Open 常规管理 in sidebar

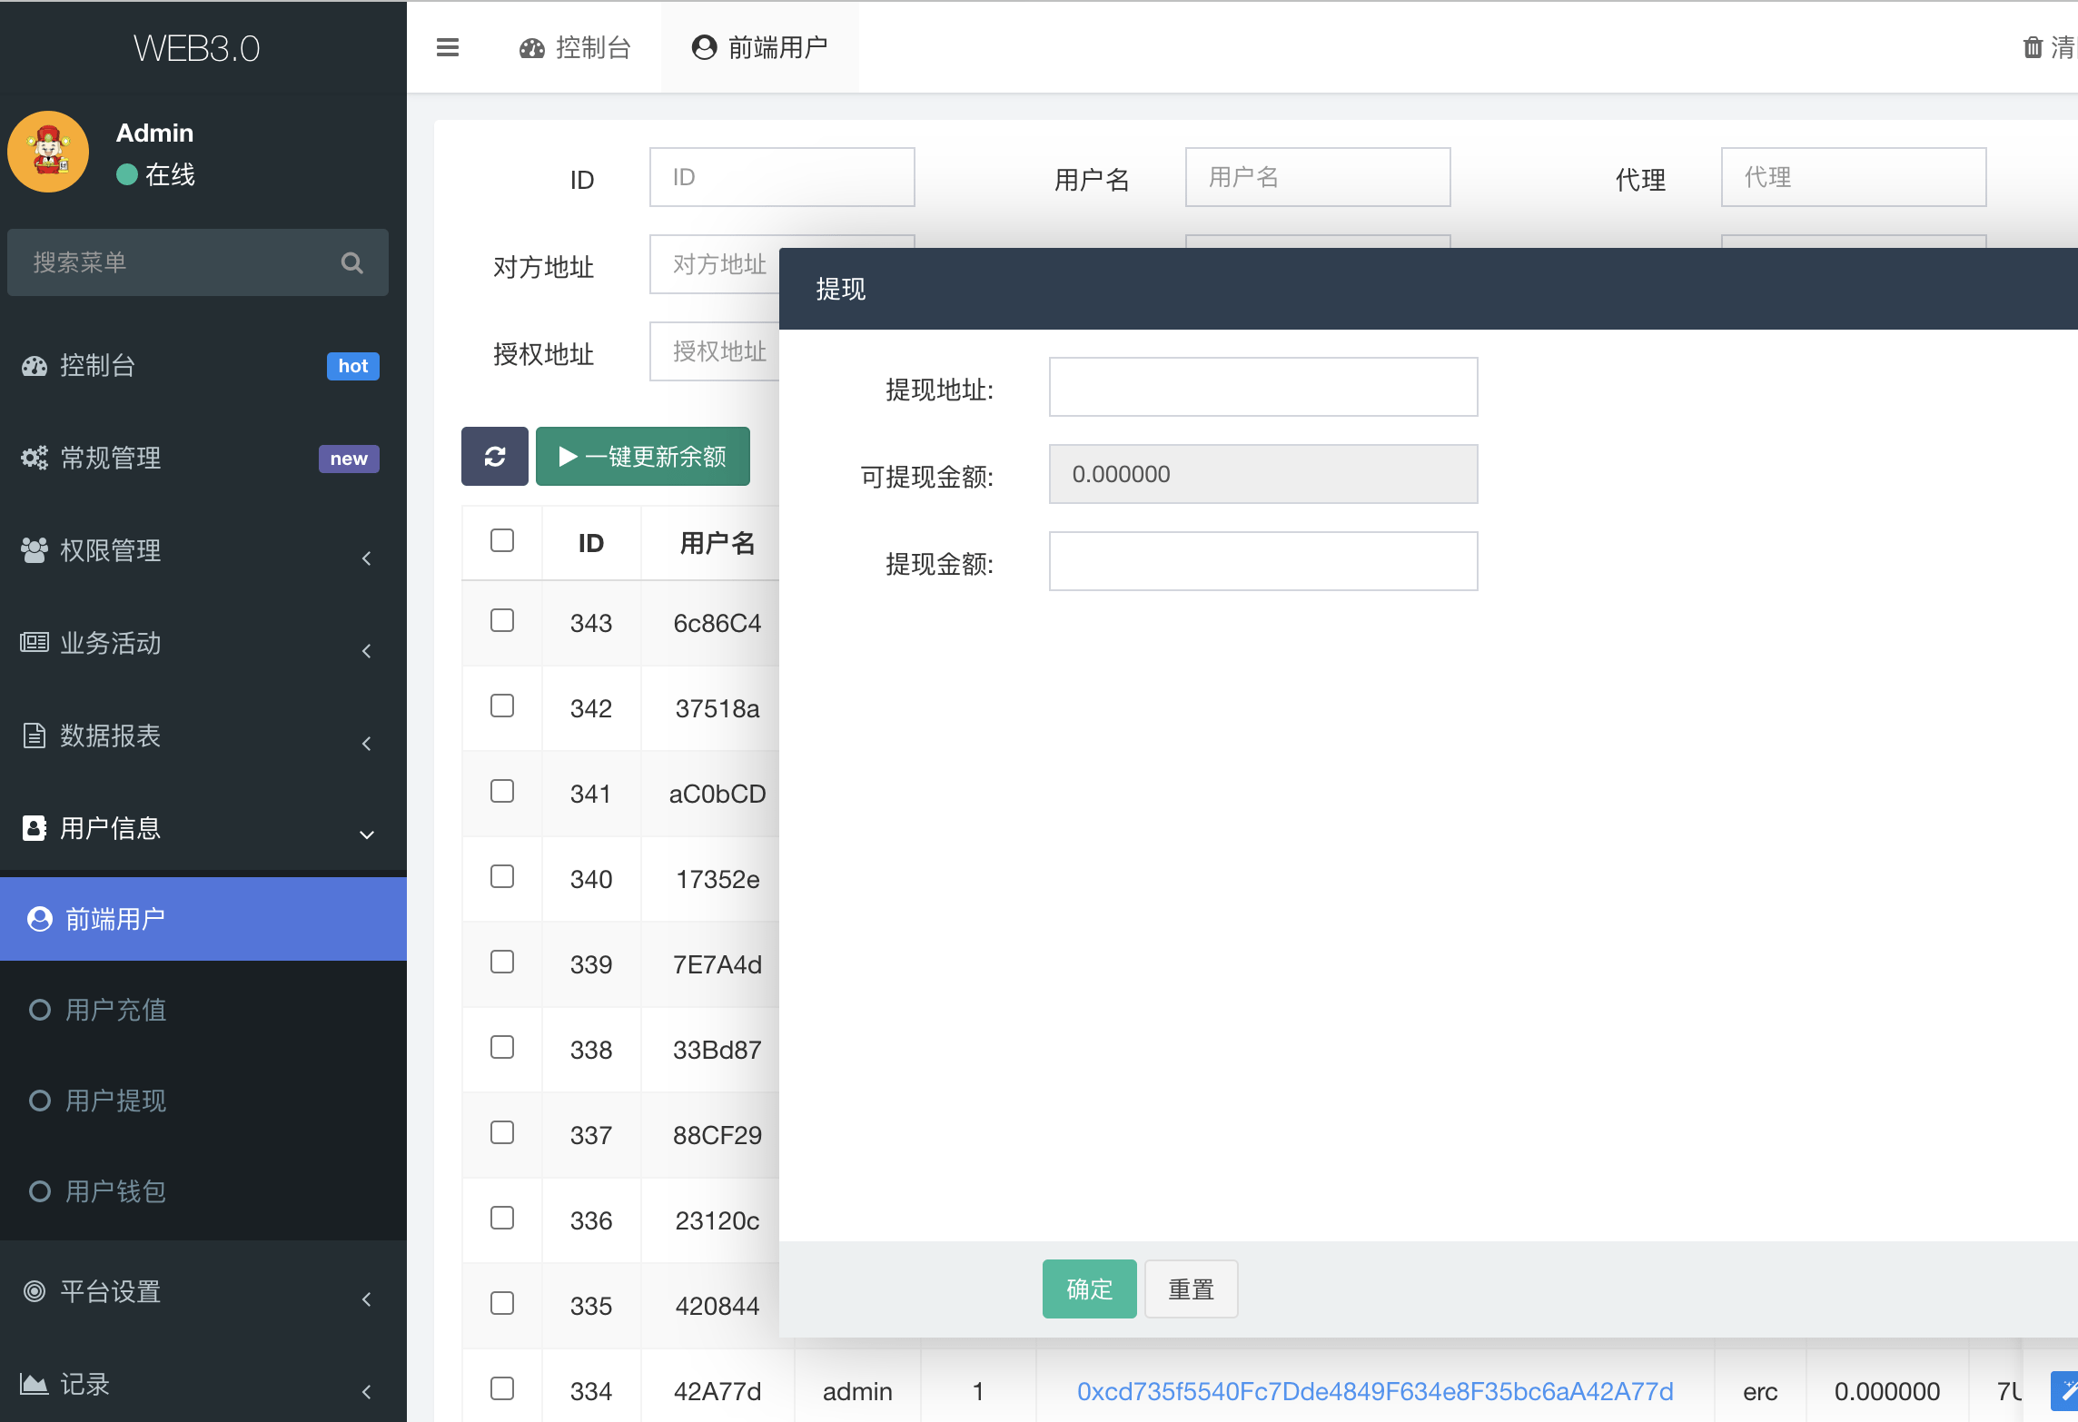tap(111, 459)
